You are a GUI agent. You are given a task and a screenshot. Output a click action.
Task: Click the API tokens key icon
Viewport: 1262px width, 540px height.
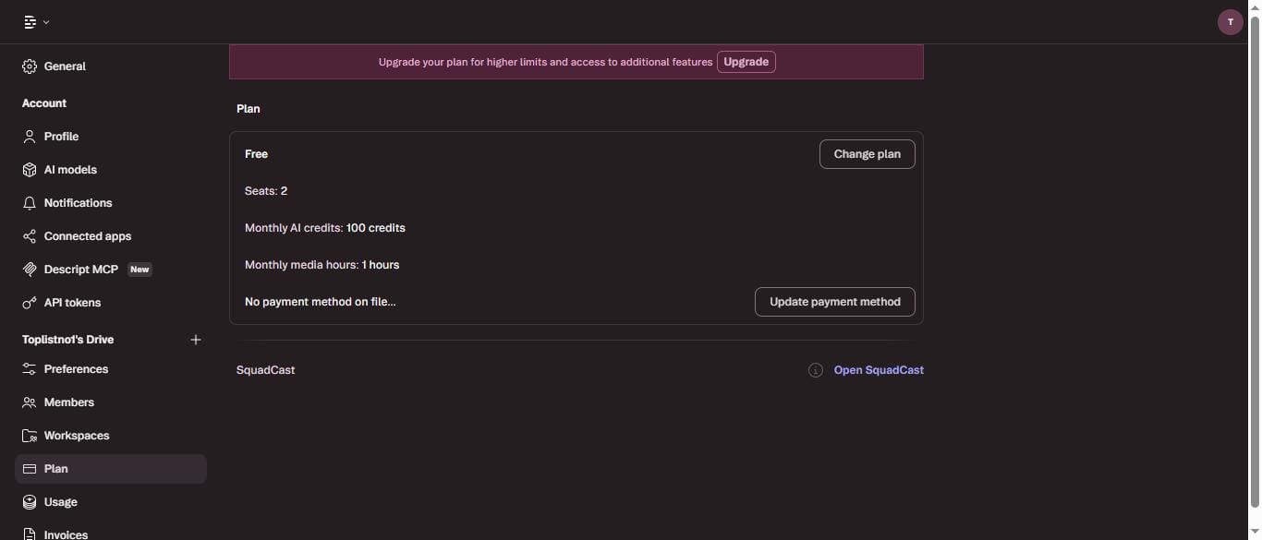coord(30,303)
